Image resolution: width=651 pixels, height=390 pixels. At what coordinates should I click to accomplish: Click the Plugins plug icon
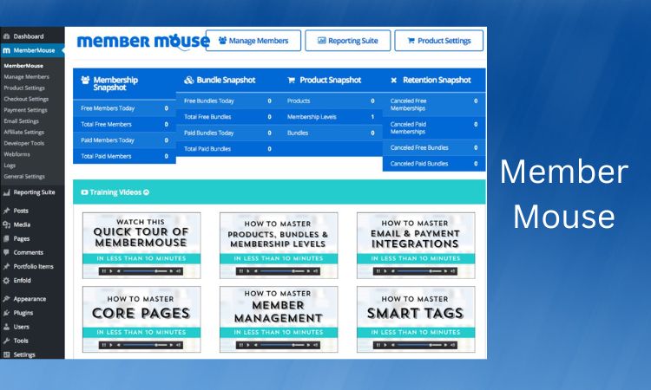coord(7,313)
